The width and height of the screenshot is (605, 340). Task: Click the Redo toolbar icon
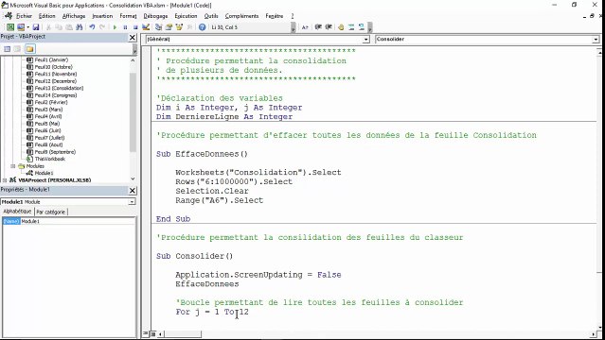tap(102, 27)
